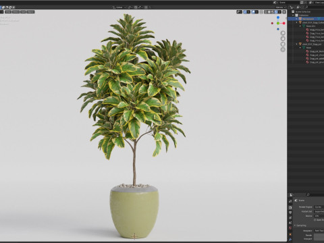
Task: Click the outliner search field
Action: (x=315, y=7)
